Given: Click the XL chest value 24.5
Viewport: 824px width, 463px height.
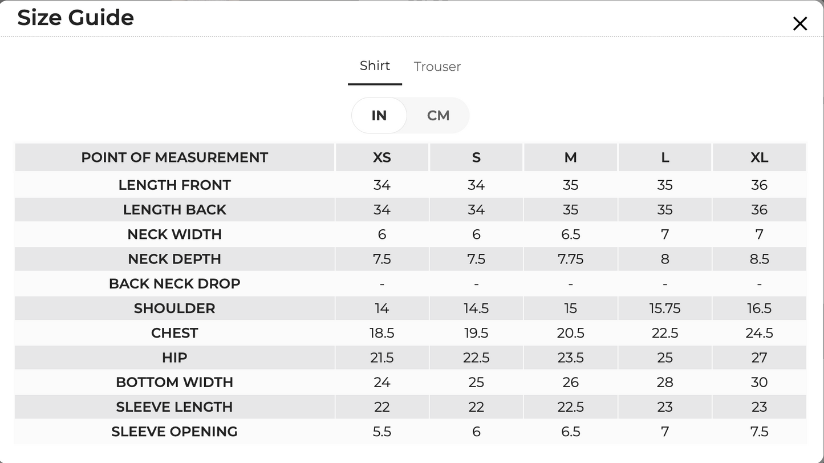Looking at the screenshot, I should coord(759,333).
